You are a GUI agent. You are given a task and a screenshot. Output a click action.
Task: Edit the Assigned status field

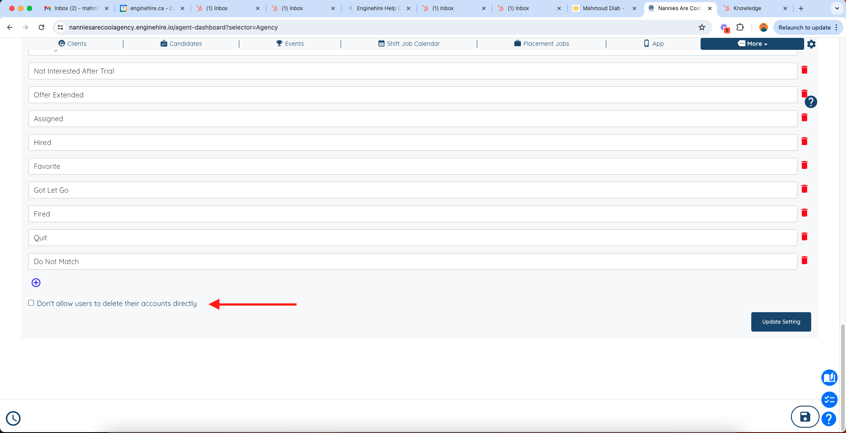412,119
